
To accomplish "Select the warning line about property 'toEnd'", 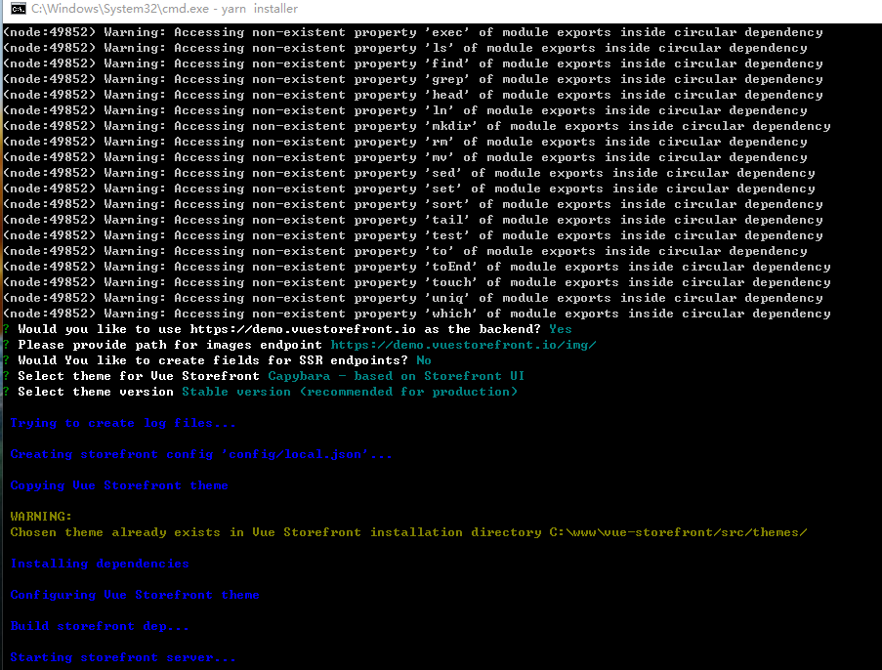I will (417, 267).
